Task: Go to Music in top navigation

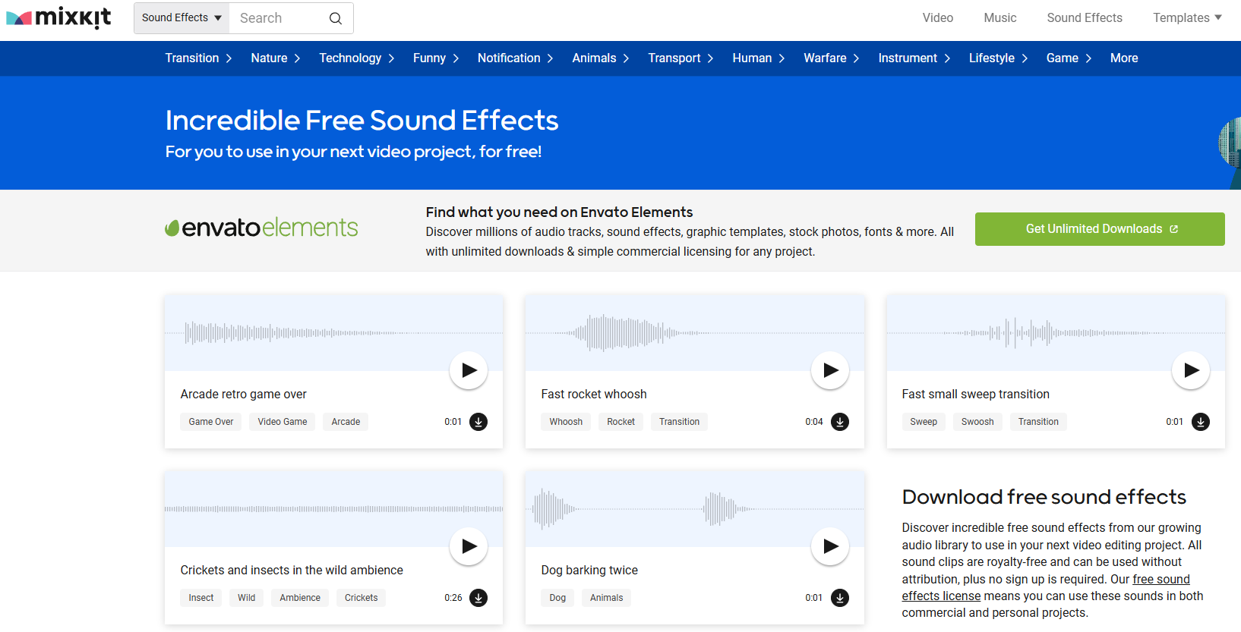Action: click(1000, 17)
